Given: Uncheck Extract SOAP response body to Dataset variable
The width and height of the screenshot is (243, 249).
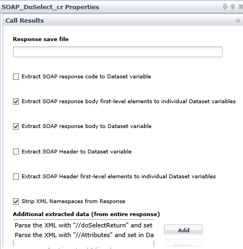Looking at the screenshot, I should tap(16, 126).
